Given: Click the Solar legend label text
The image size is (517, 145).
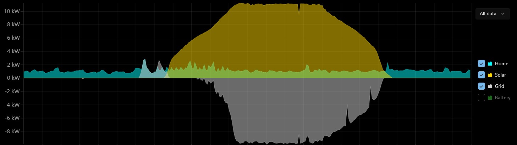Looking at the screenshot, I should pyautogui.click(x=500, y=75).
